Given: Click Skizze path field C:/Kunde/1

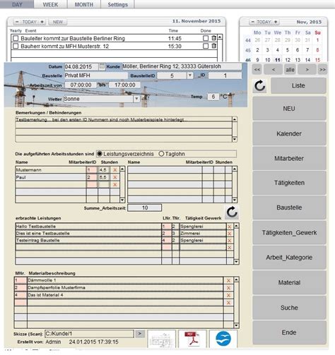Looking at the screenshot, I should [89, 334].
